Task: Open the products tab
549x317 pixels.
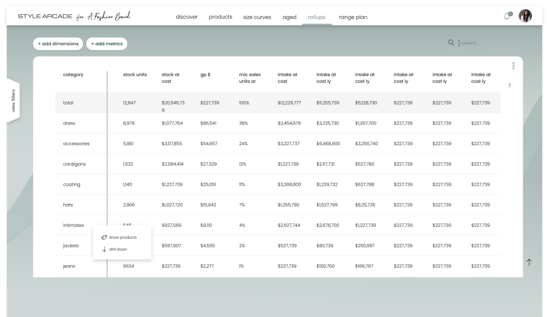Action: tap(221, 17)
